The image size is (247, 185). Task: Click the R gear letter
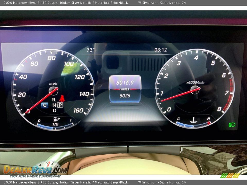pyautogui.click(x=54, y=100)
